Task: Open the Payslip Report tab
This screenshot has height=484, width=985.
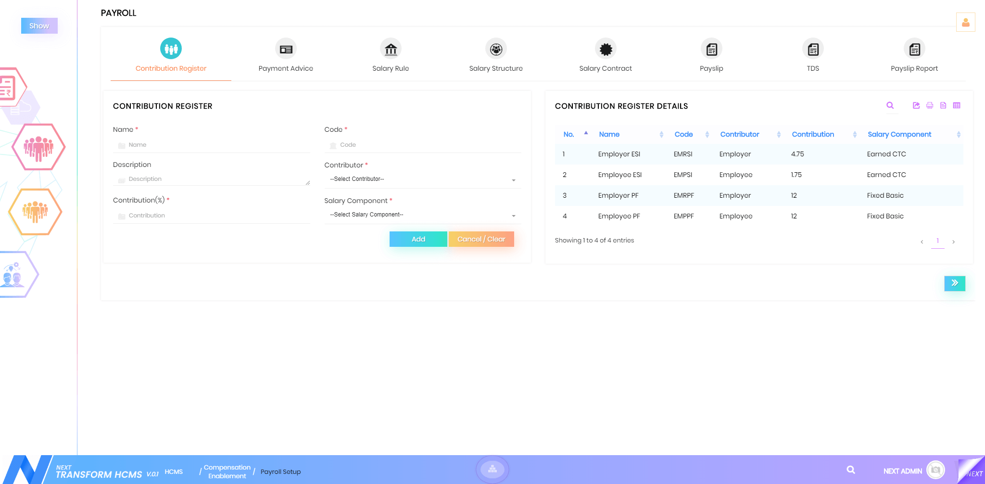Action: (914, 56)
